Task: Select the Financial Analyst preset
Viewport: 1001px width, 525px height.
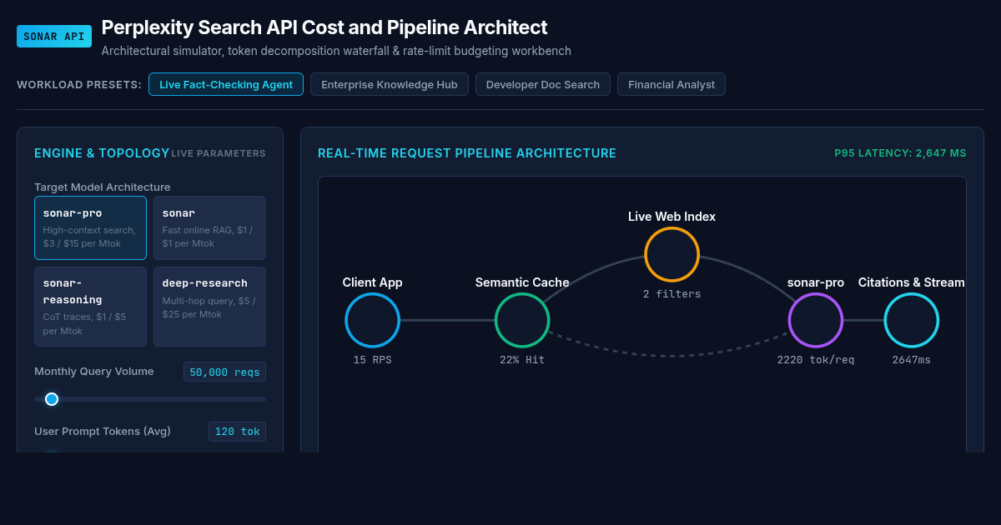Action: pos(672,84)
